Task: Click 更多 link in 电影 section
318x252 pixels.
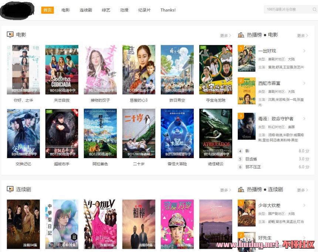Action: pos(225,36)
